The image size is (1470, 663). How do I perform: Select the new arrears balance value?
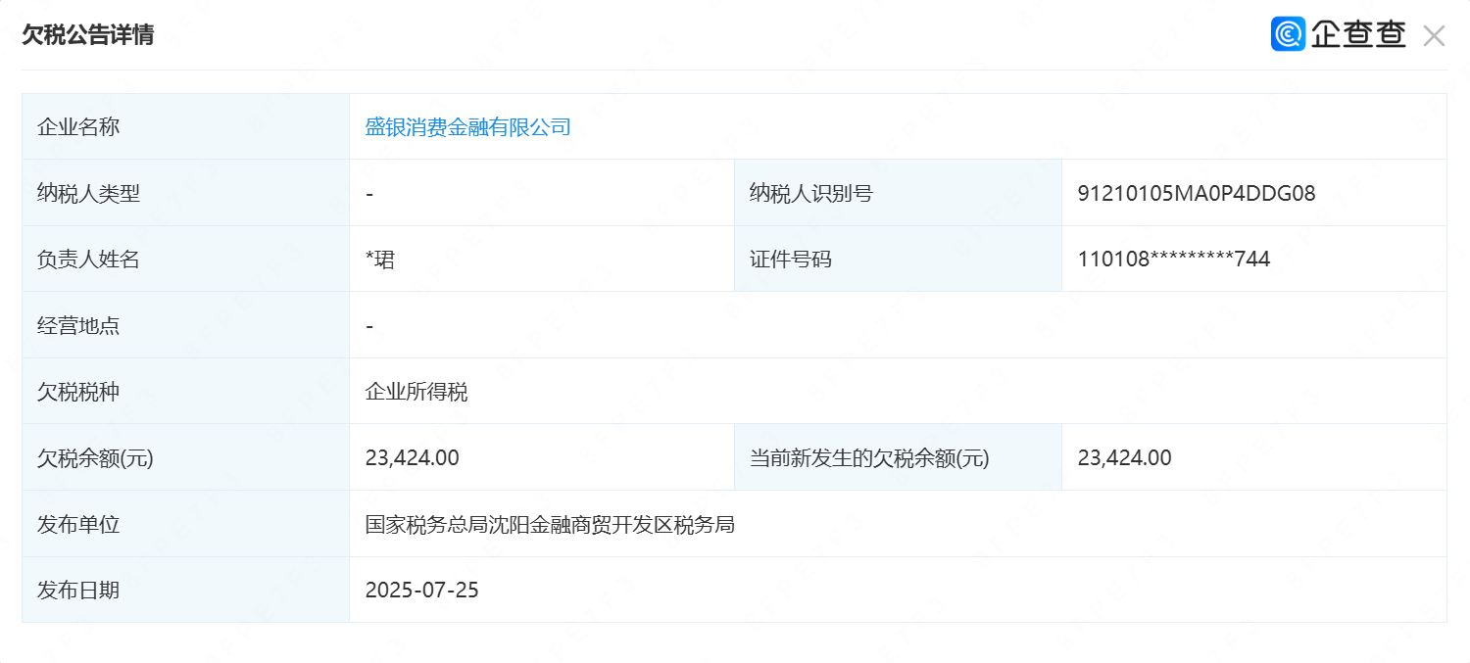[x=1124, y=457]
